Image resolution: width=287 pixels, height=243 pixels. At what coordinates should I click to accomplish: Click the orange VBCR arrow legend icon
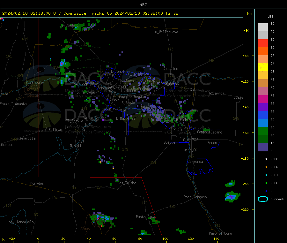(x=263, y=167)
